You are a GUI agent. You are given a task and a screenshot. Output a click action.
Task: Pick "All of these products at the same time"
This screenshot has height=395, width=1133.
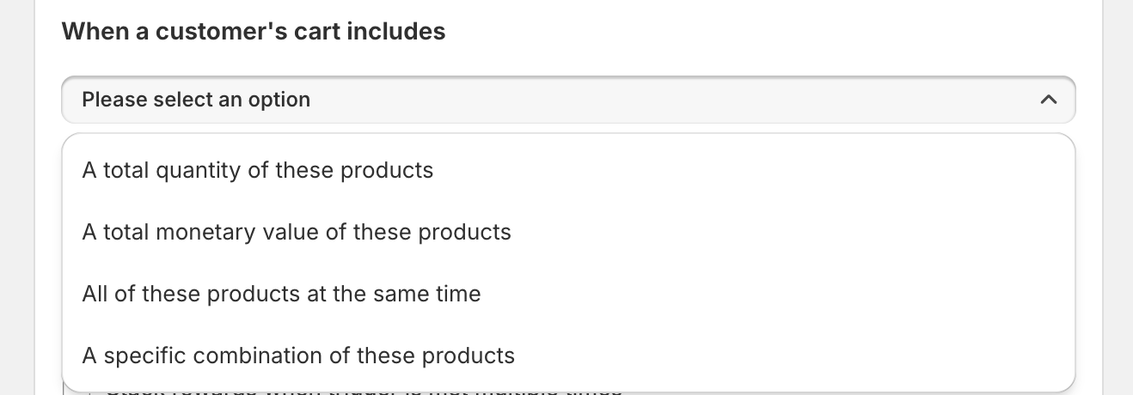[x=281, y=294]
